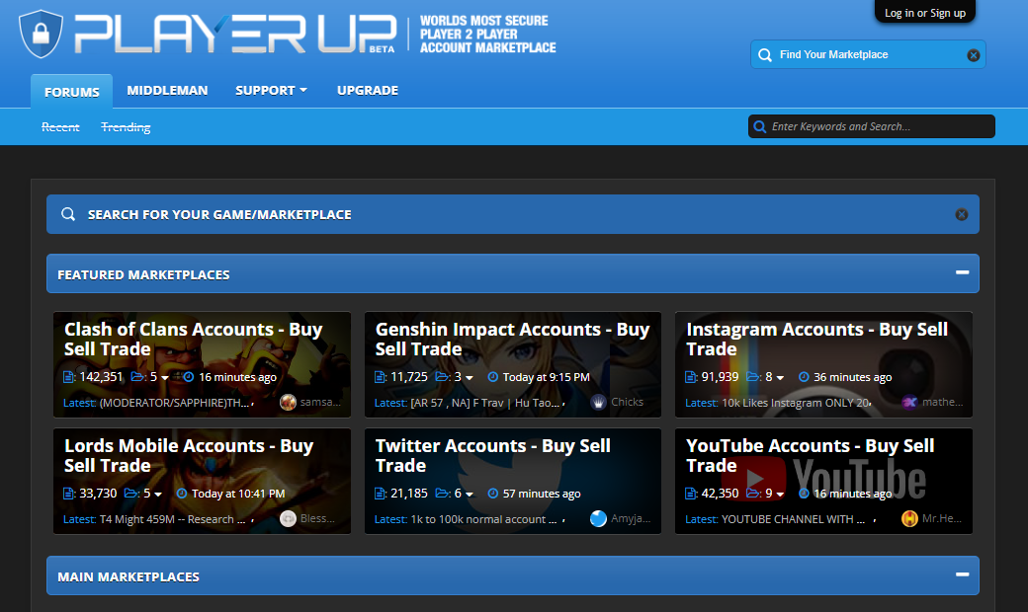Image resolution: width=1028 pixels, height=612 pixels.
Task: Select the Forums tab
Action: point(71,92)
